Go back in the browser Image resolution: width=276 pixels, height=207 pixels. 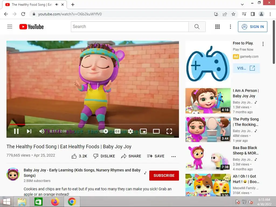pyautogui.click(x=6, y=14)
